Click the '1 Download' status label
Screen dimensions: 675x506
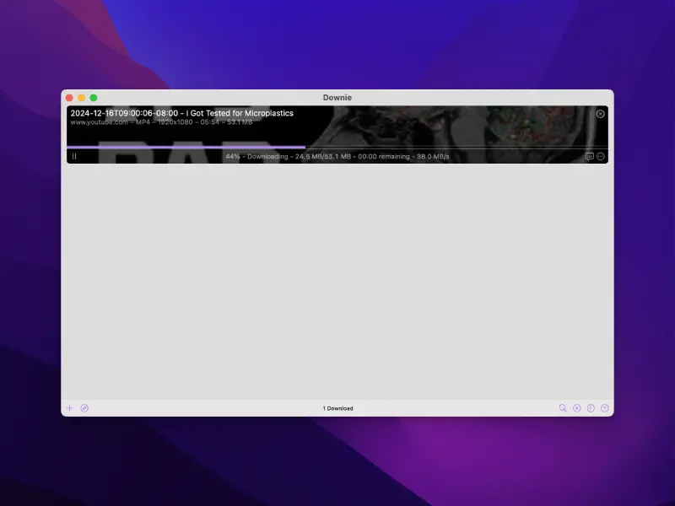(337, 408)
